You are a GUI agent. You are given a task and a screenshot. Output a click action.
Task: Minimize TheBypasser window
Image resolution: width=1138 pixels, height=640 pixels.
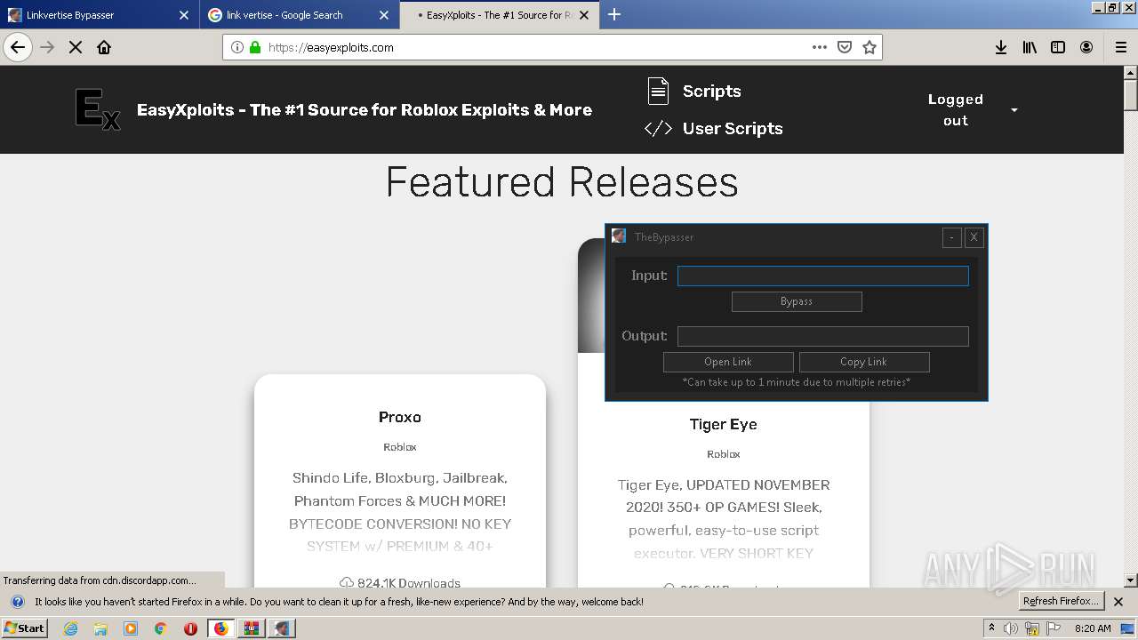[x=952, y=237]
